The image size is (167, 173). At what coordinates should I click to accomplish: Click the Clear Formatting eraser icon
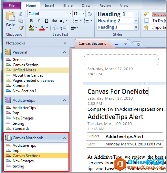pyautogui.click(x=89, y=14)
